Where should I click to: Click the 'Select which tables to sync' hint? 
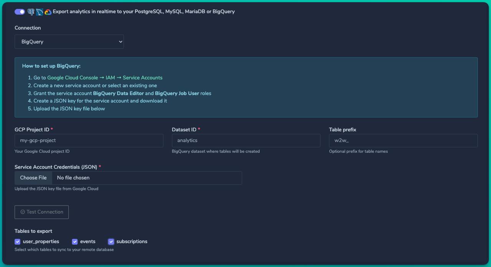[x=64, y=249]
